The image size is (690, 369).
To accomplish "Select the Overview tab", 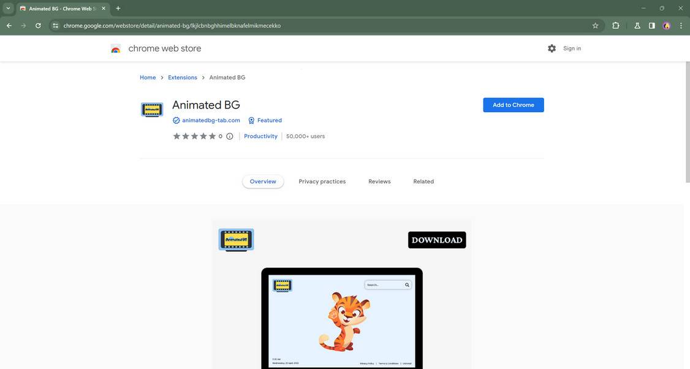I will pyautogui.click(x=263, y=181).
